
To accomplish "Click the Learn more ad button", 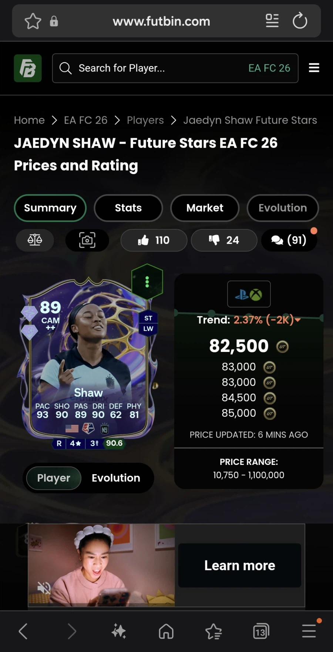I will [240, 565].
